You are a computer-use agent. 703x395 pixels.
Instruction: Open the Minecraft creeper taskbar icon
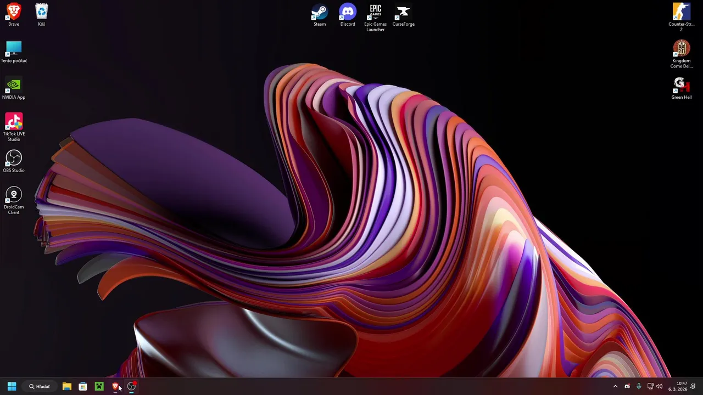click(x=99, y=387)
